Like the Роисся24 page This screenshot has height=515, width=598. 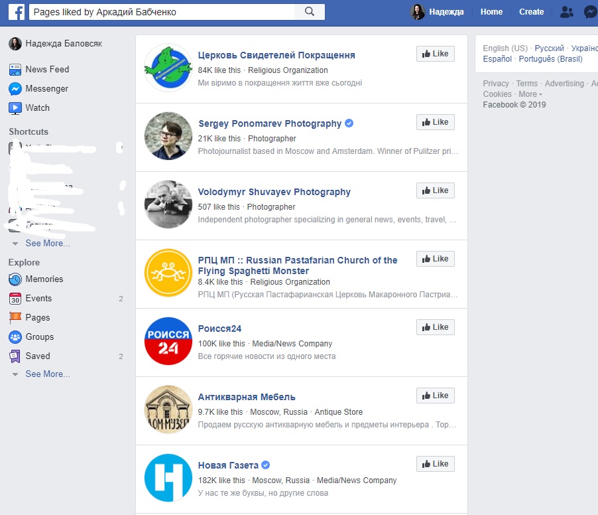point(435,327)
